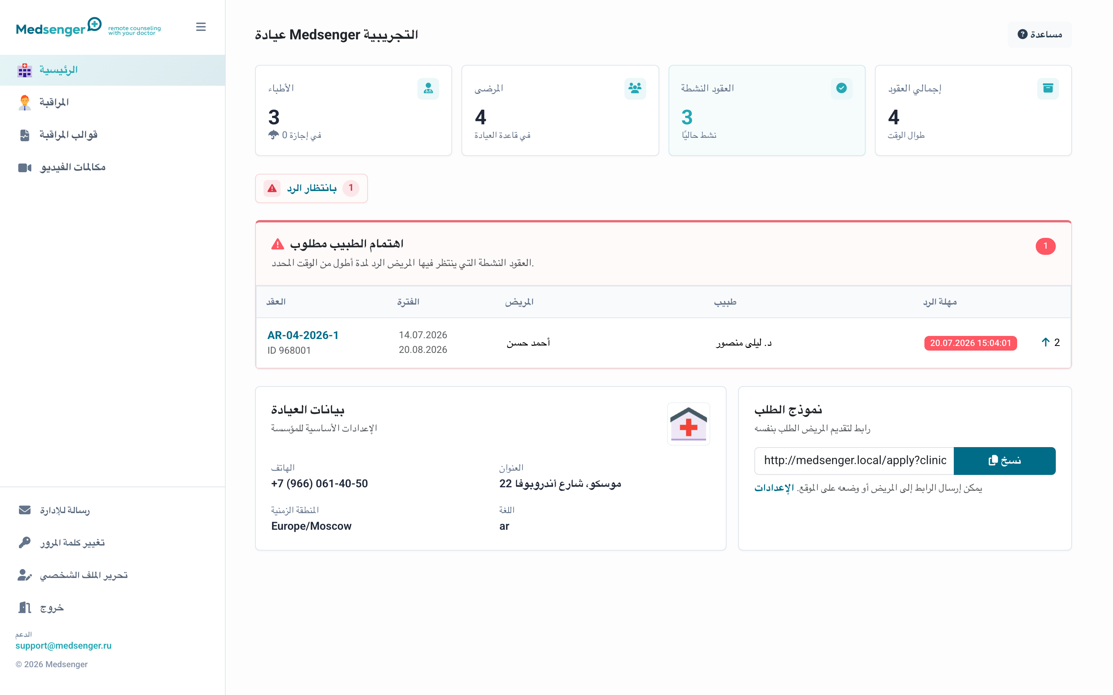The height and width of the screenshot is (695, 1113).
Task: Click clinic phone number +7 (966) 061-40-50
Action: coord(319,483)
